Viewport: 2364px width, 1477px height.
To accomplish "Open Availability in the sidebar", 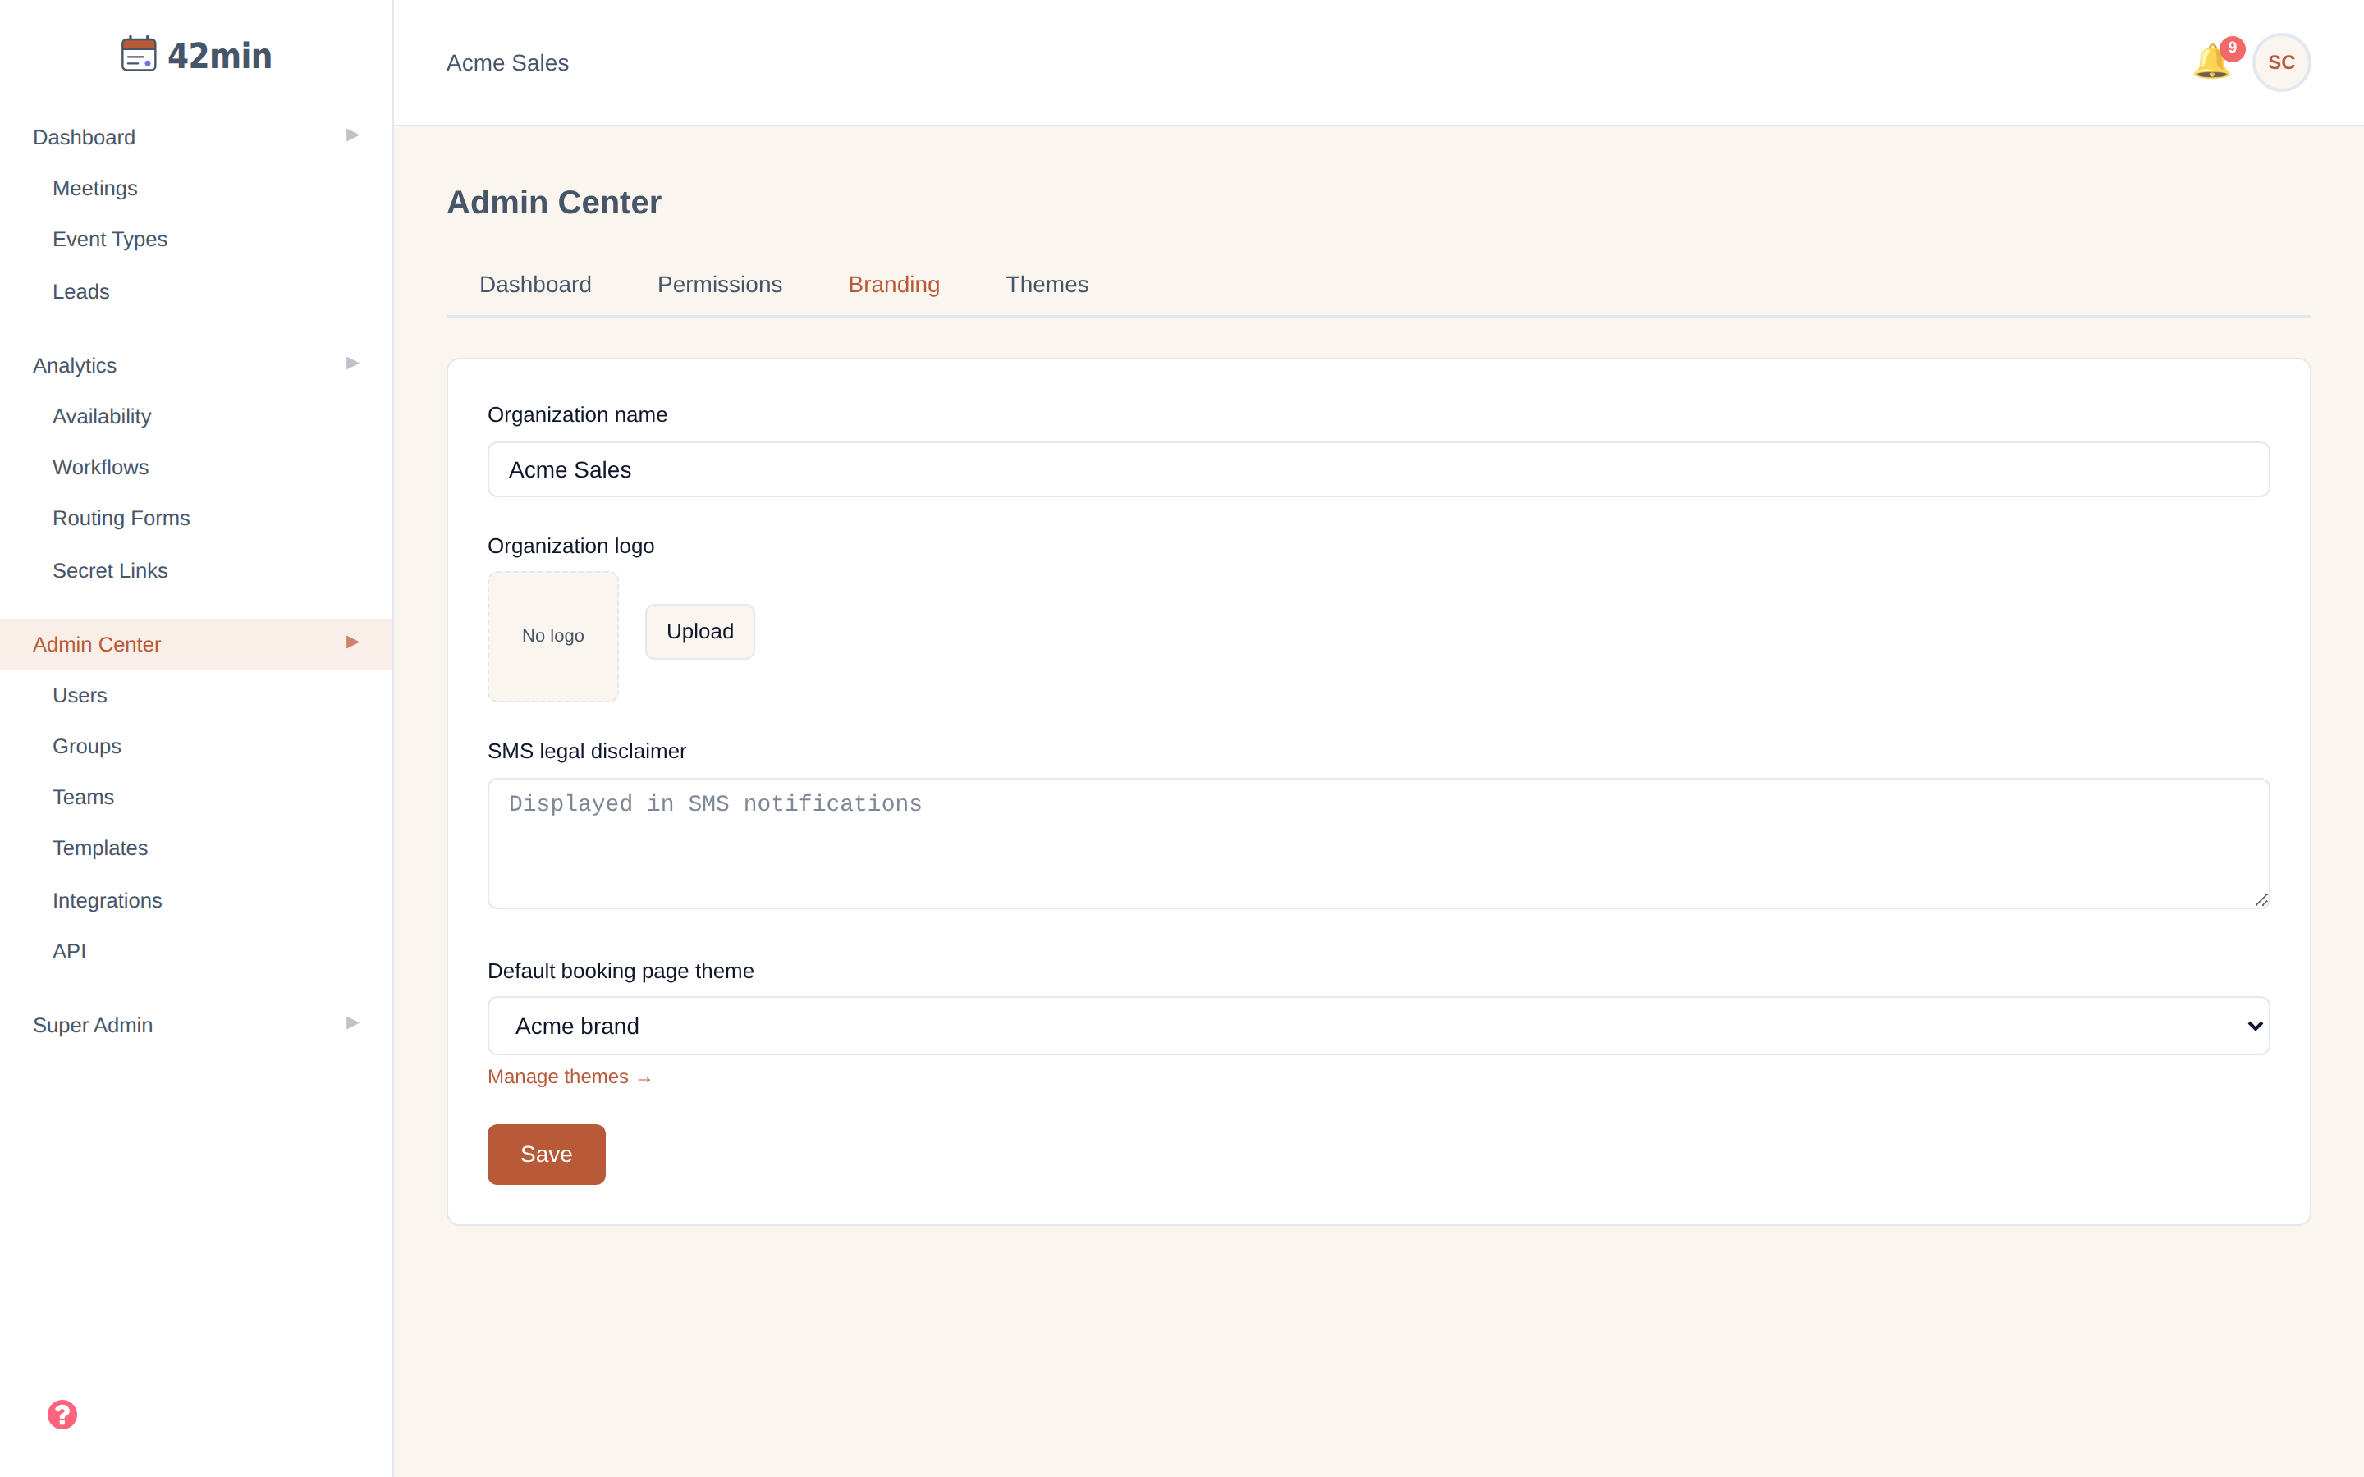I will coord(102,417).
